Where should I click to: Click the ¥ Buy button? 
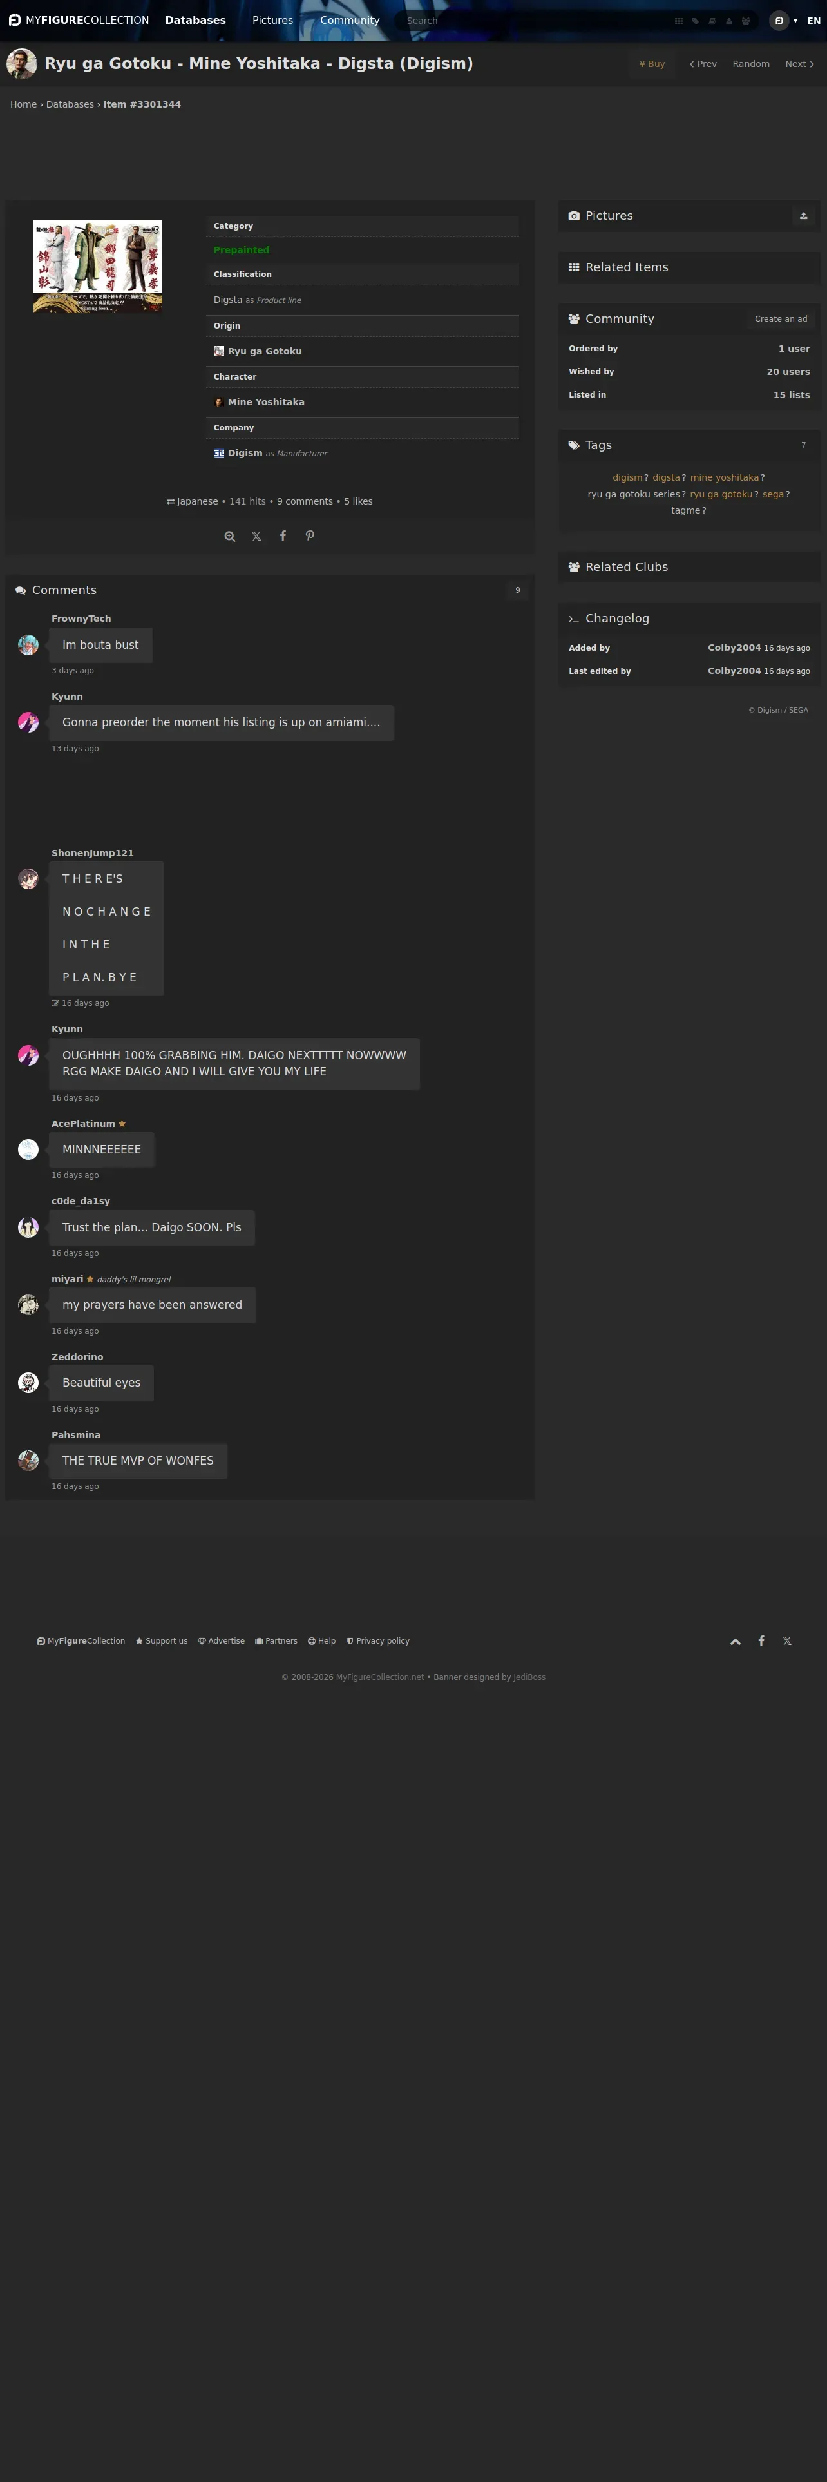tap(652, 64)
